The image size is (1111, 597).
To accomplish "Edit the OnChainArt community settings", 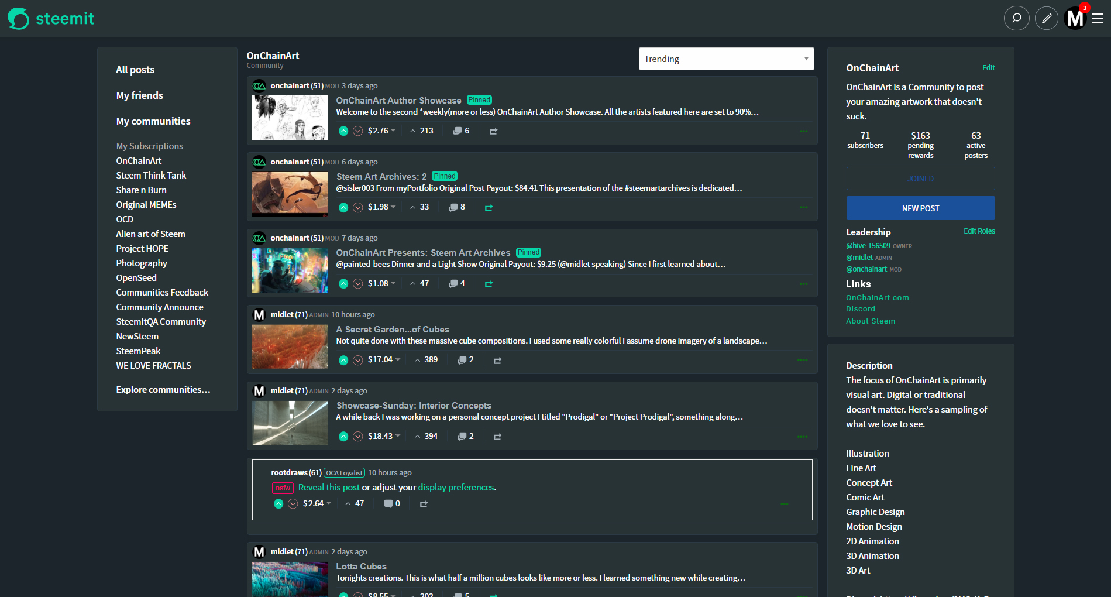I will [x=988, y=68].
